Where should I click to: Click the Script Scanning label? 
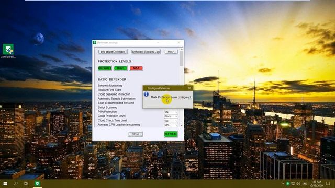[107, 107]
